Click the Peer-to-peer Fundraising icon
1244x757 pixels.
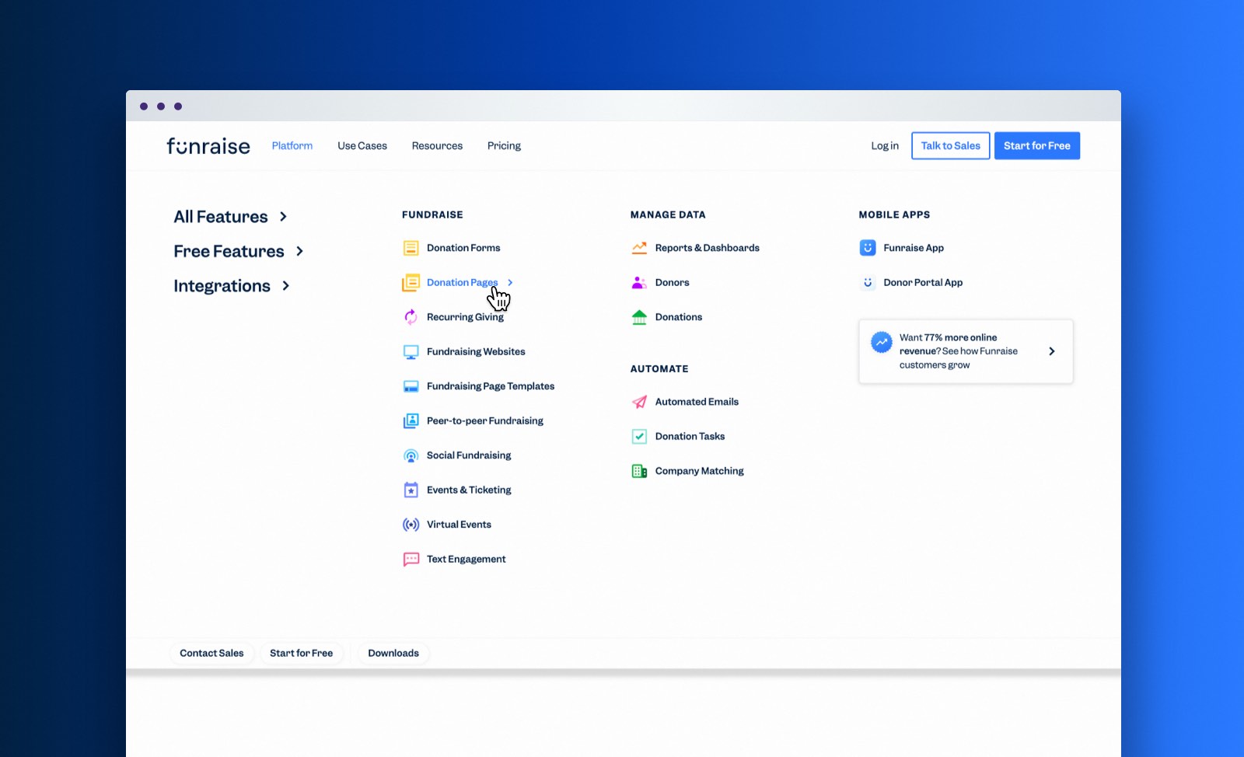tap(411, 421)
